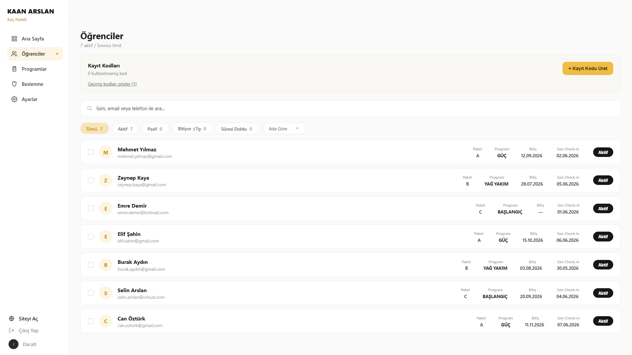Select the Tümü 7 filter tab
The width and height of the screenshot is (632, 355).
click(x=95, y=129)
